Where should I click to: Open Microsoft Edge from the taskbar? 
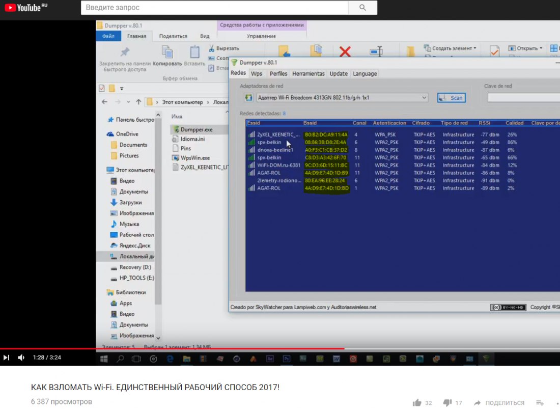170,359
